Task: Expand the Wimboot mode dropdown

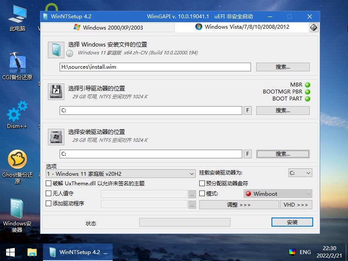Action: (278, 194)
